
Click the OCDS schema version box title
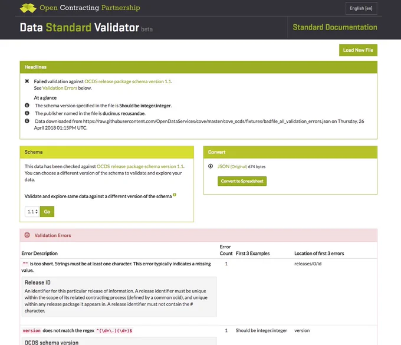click(x=51, y=342)
